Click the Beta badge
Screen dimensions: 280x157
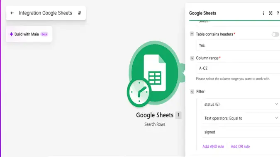(x=44, y=34)
